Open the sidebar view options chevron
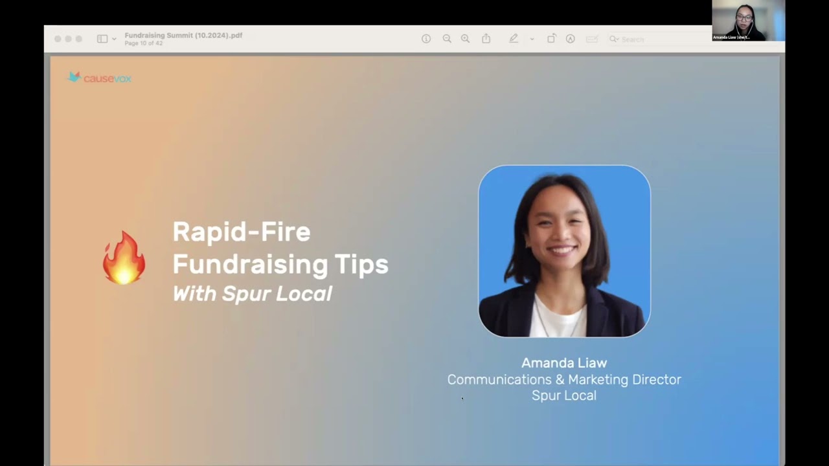The height and width of the screenshot is (466, 829). (x=114, y=39)
